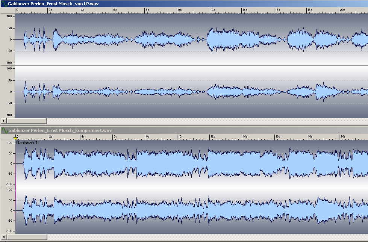
Task: Click '8s' on the komprimiert.wav time ruler
Action: (148, 136)
